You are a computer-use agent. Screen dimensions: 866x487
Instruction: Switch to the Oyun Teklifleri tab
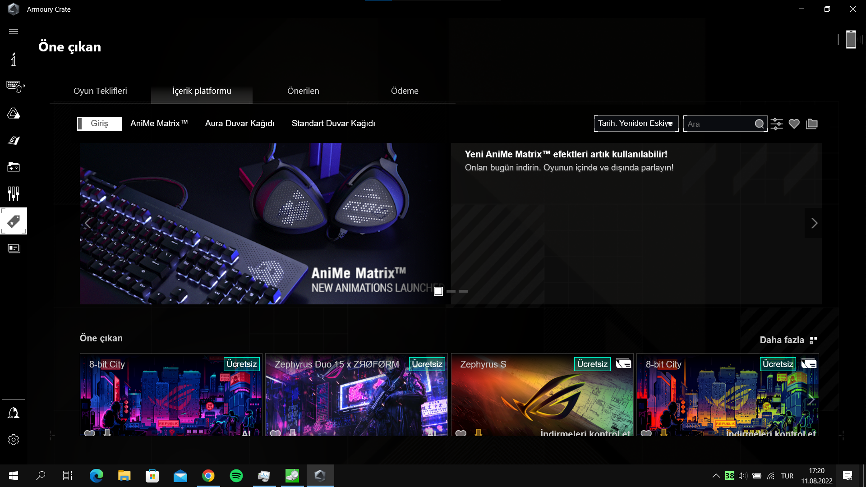100,91
